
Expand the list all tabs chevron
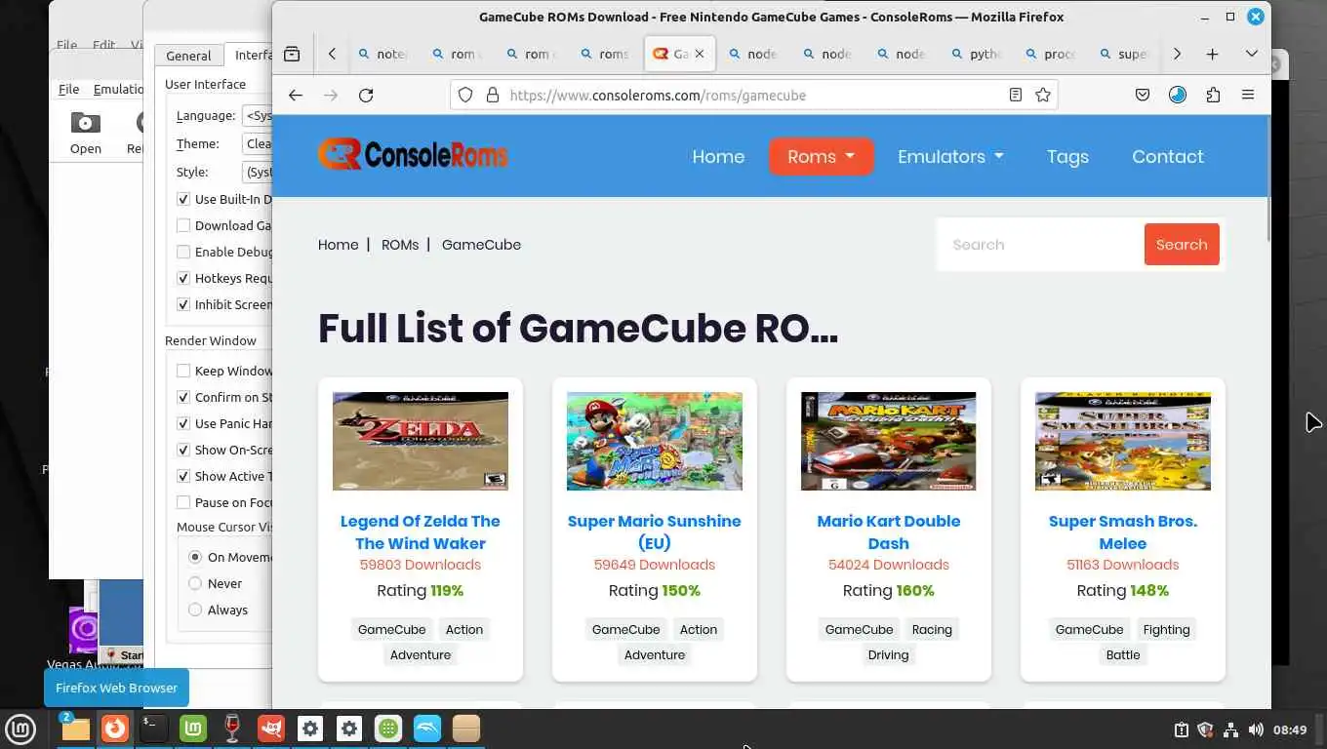coord(1251,54)
